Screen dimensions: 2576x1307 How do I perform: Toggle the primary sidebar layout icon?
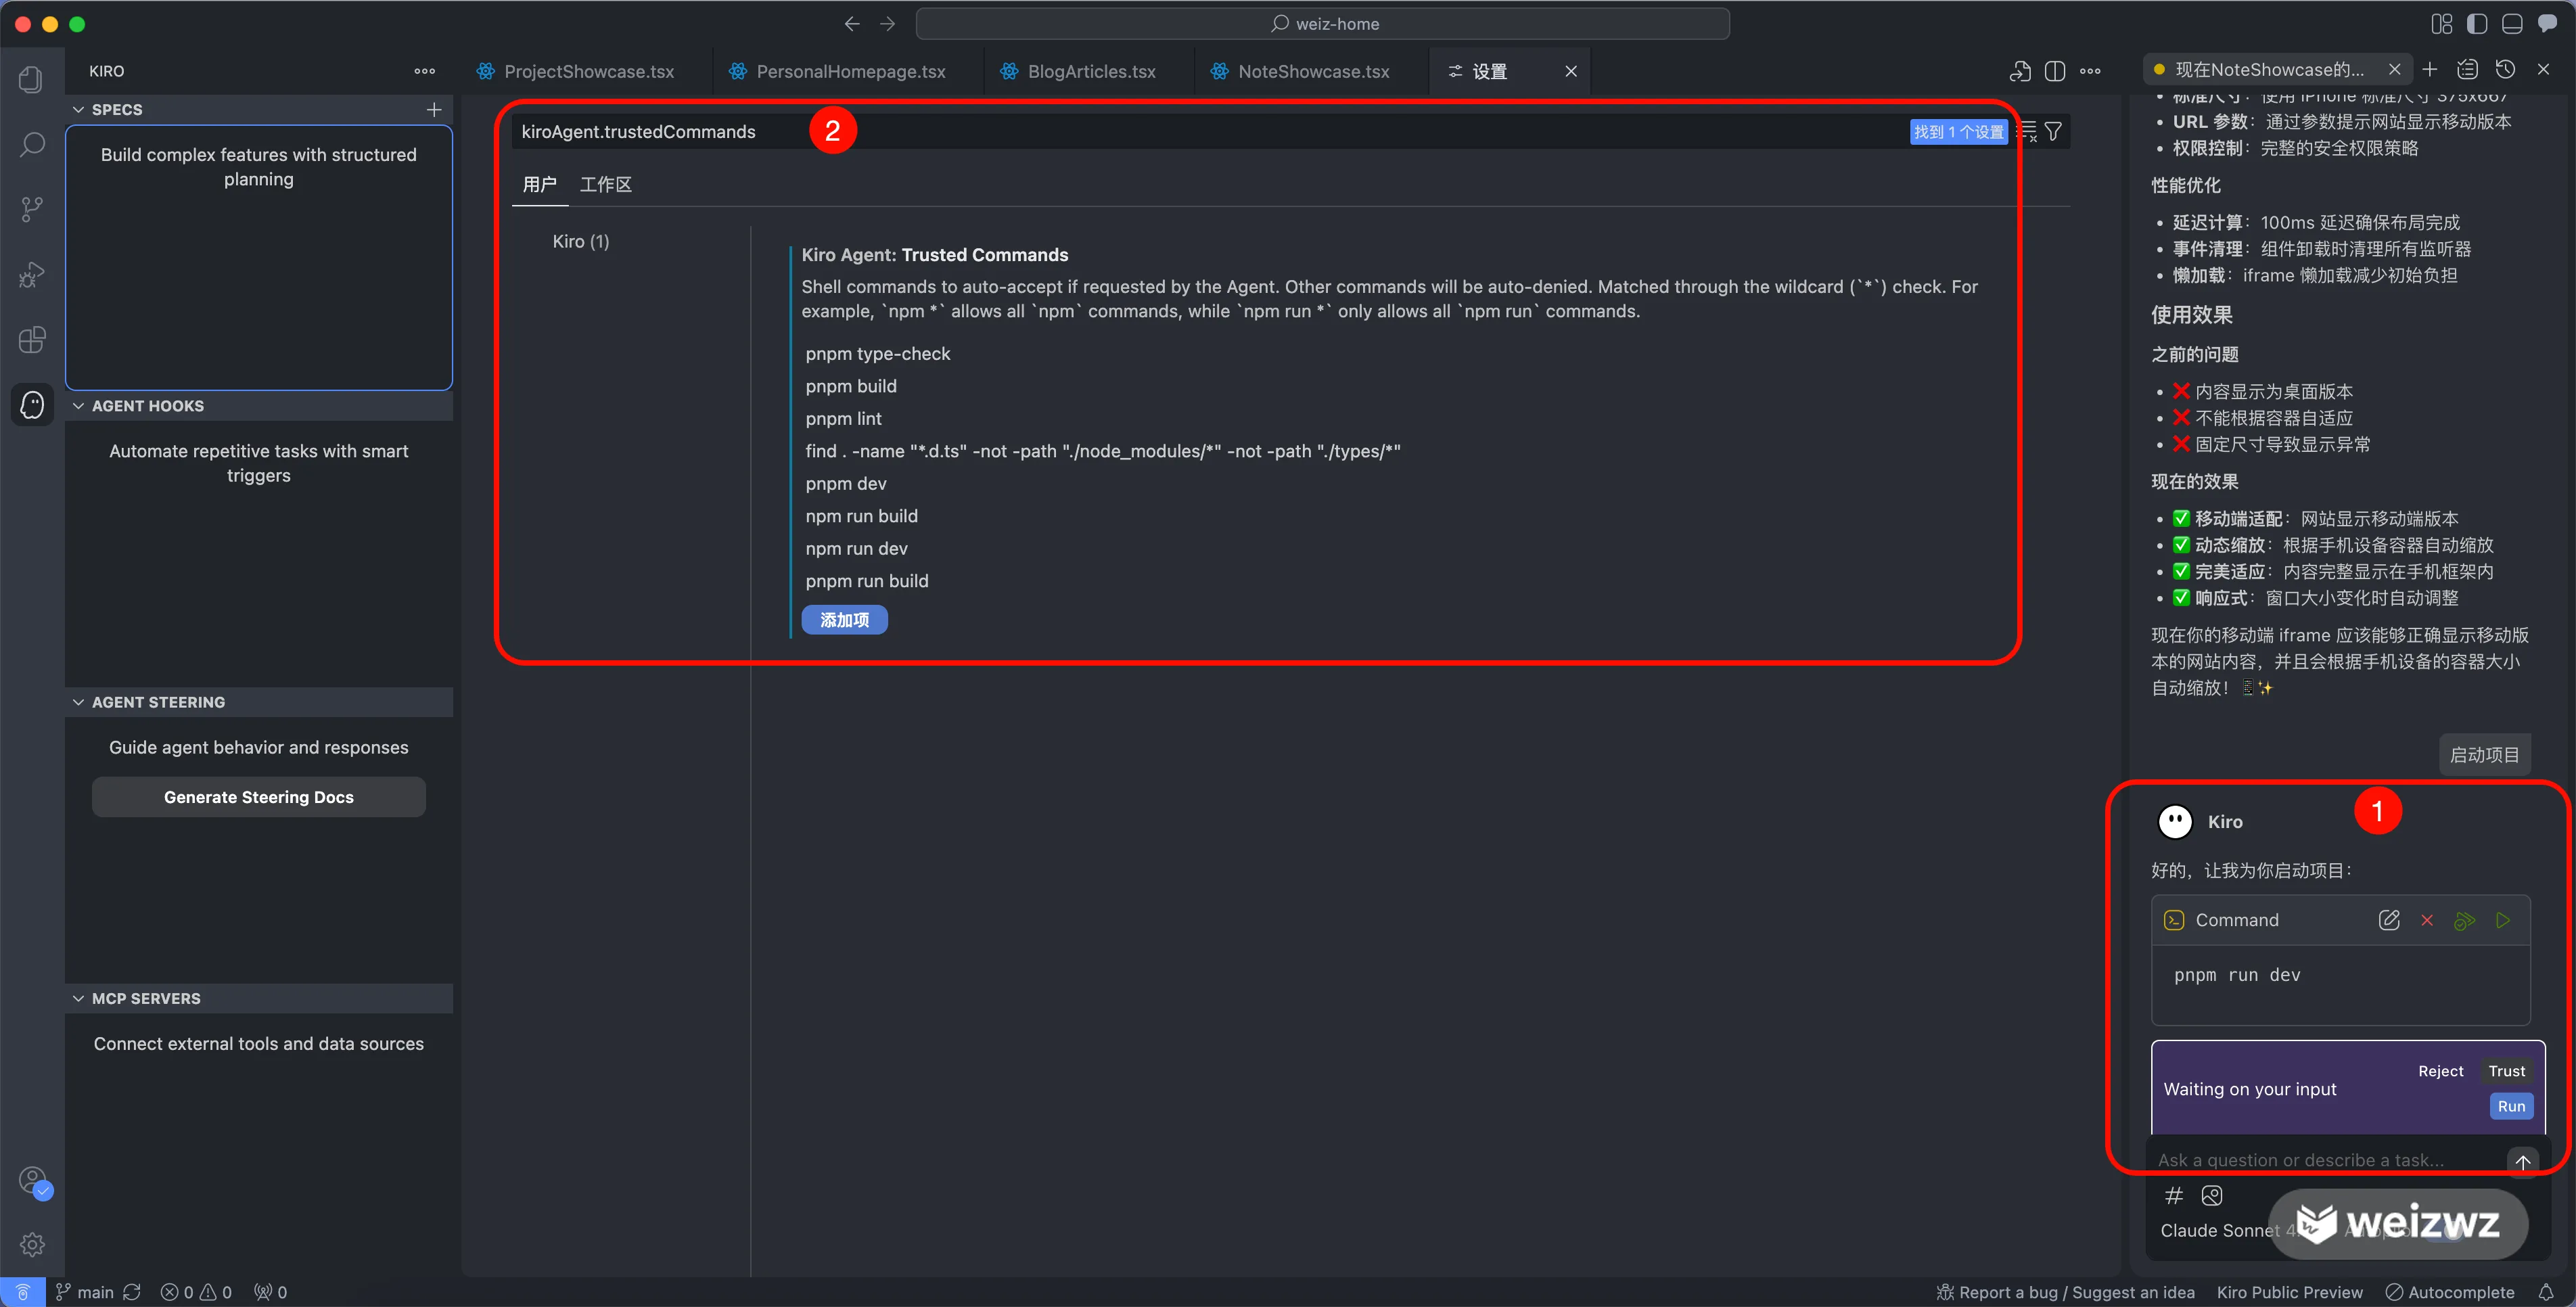2476,24
